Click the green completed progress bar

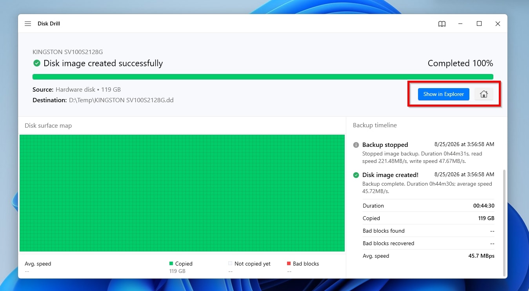click(263, 77)
